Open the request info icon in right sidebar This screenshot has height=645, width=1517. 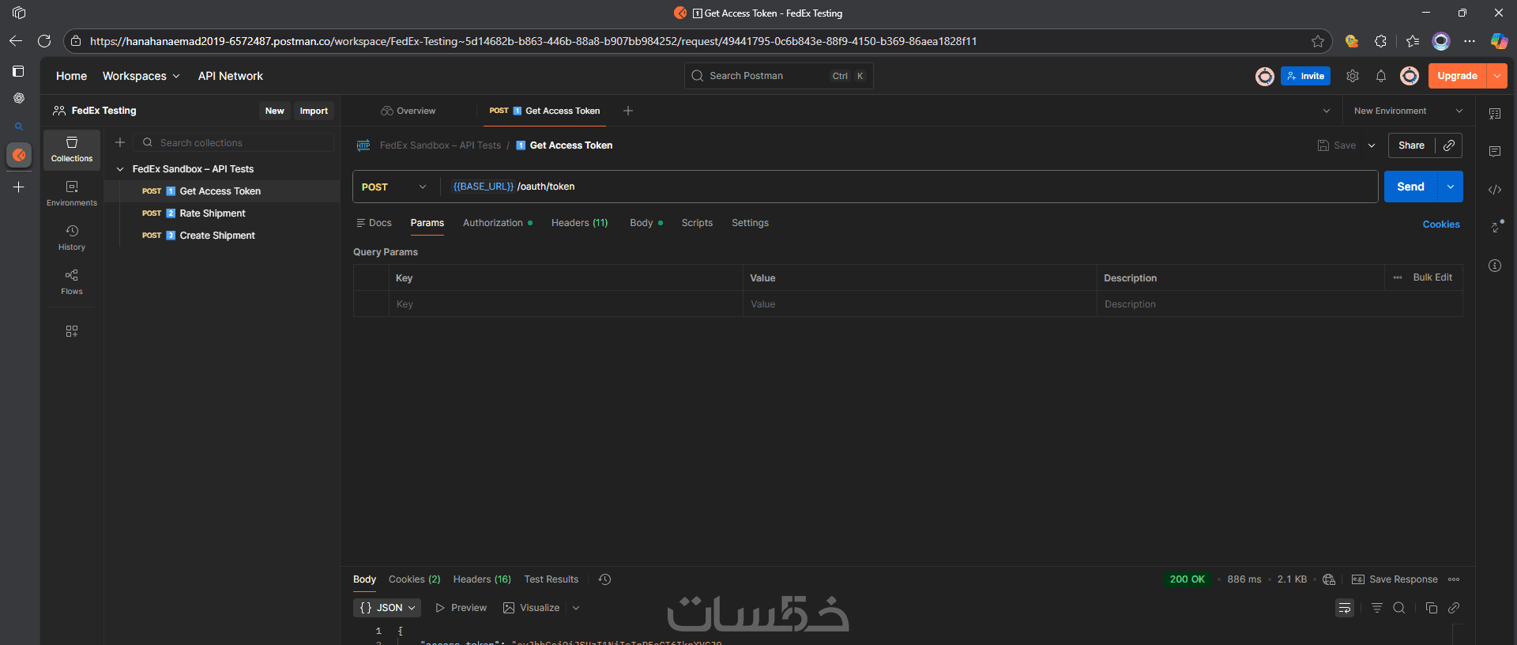[x=1495, y=266]
